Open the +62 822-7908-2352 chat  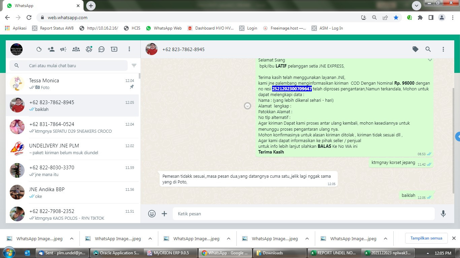click(x=72, y=214)
